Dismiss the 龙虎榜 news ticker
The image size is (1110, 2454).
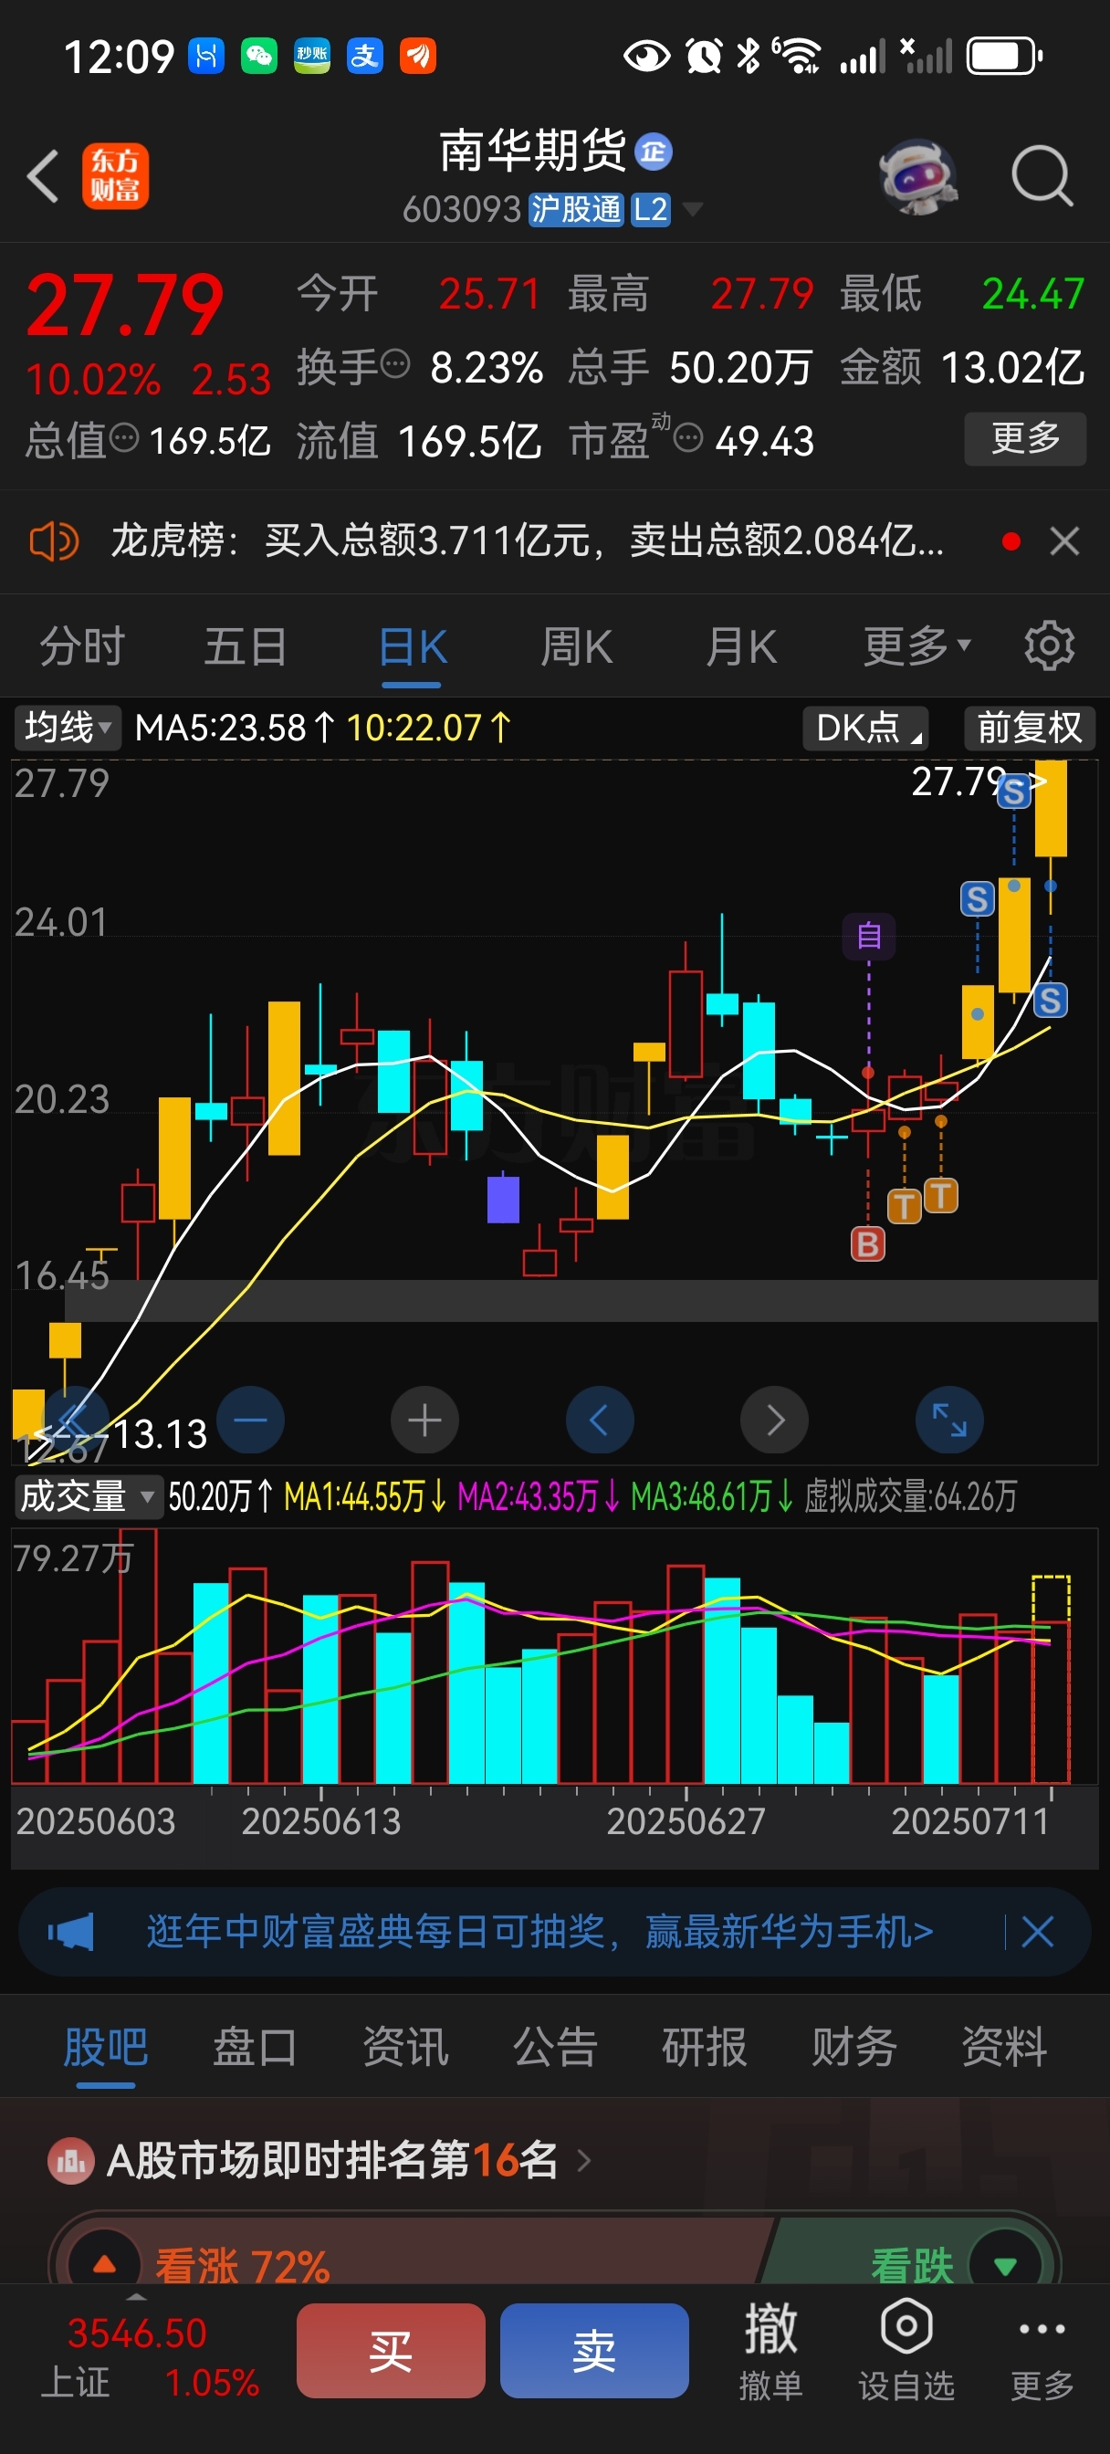[x=1064, y=542]
